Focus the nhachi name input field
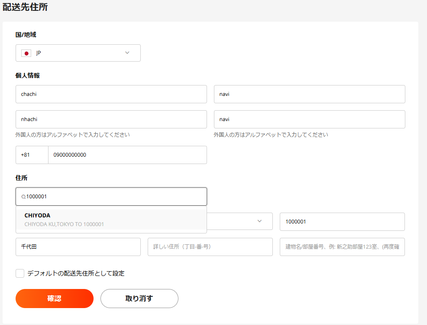This screenshot has height=325, width=427. click(111, 119)
